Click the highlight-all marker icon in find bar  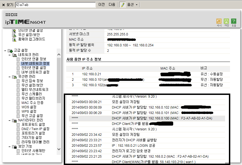click(x=123, y=5)
